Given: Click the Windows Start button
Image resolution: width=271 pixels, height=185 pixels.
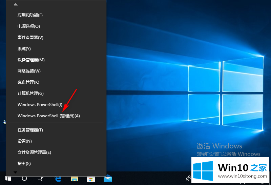Looking at the screenshot, I should point(8,179).
